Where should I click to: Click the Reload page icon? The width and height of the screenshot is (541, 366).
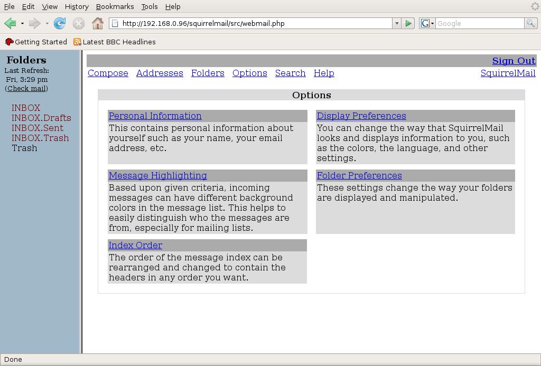[x=60, y=23]
